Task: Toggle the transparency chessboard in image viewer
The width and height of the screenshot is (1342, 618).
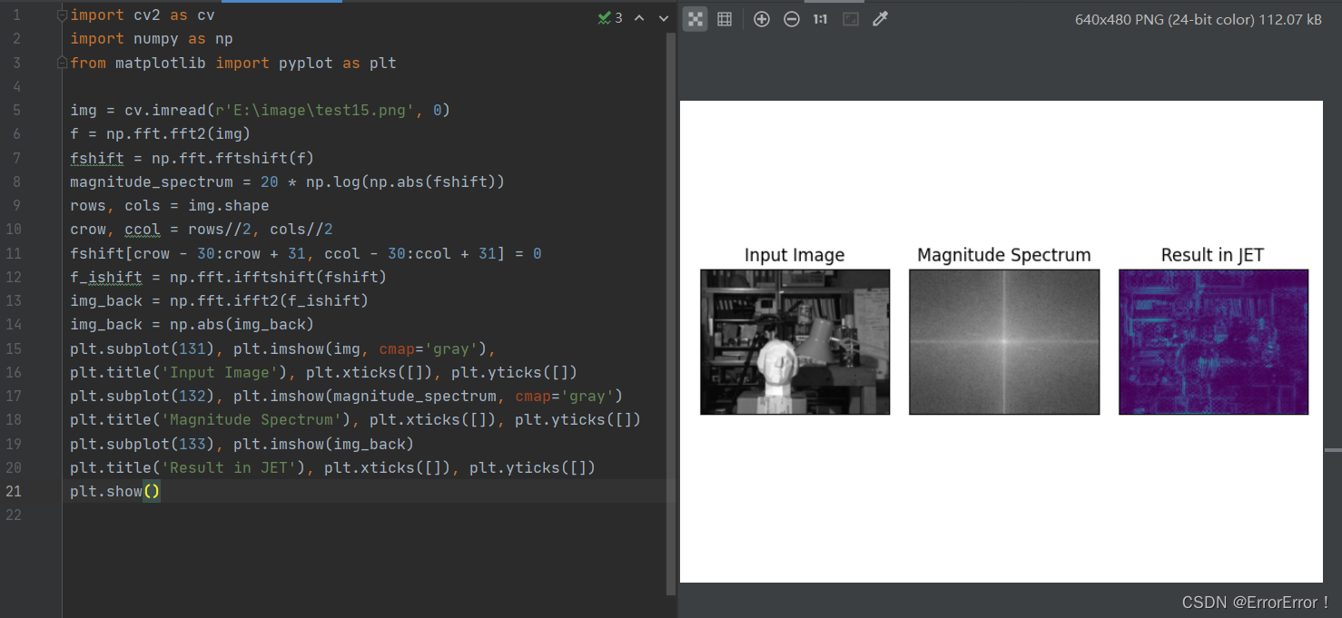Action: (x=696, y=19)
